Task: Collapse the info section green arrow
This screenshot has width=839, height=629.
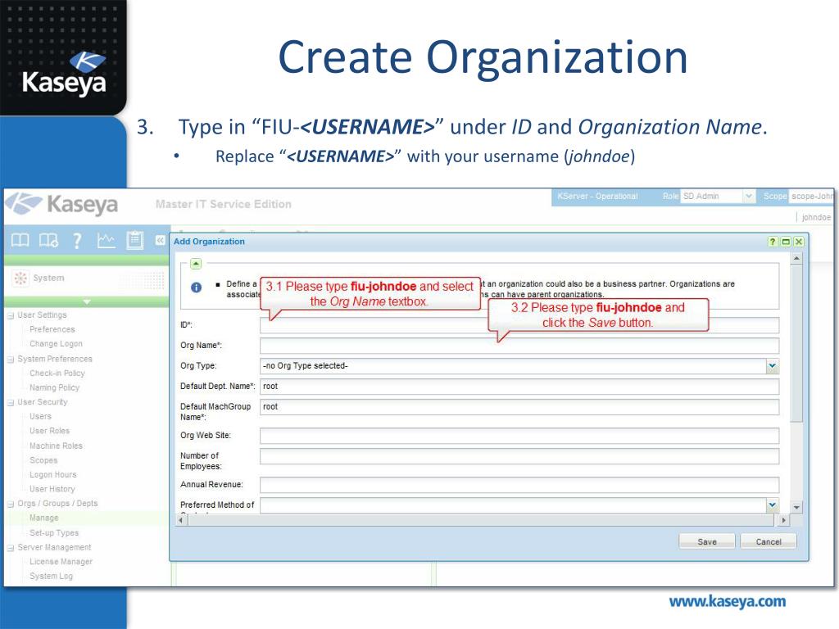Action: pyautogui.click(x=196, y=264)
